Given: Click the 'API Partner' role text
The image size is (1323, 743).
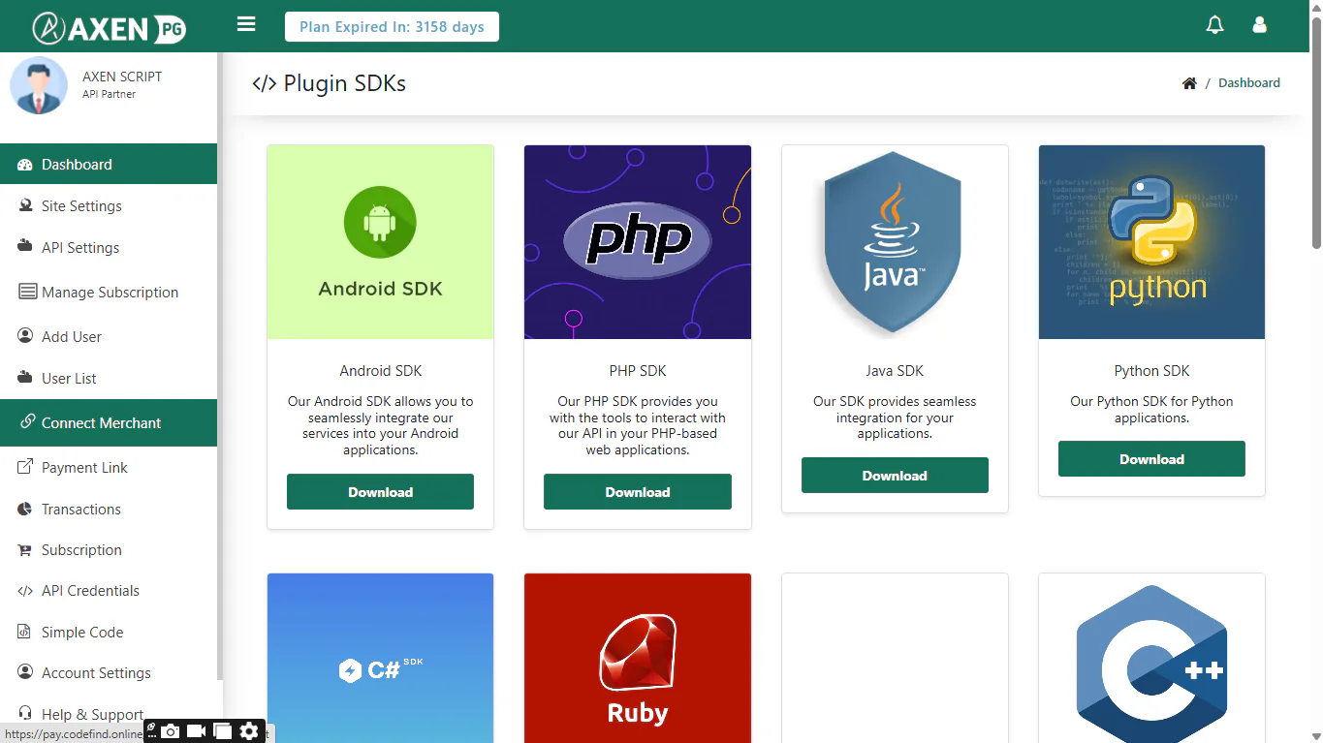Looking at the screenshot, I should click(109, 94).
